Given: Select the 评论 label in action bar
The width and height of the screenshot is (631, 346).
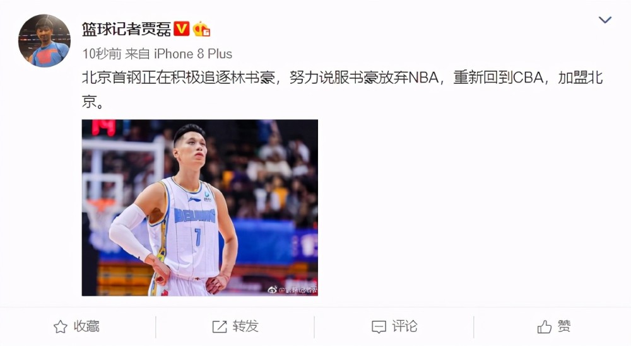Looking at the screenshot, I should click(405, 326).
